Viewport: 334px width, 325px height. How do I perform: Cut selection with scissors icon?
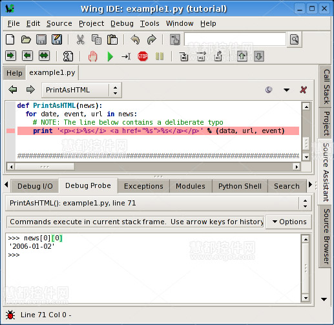point(81,39)
